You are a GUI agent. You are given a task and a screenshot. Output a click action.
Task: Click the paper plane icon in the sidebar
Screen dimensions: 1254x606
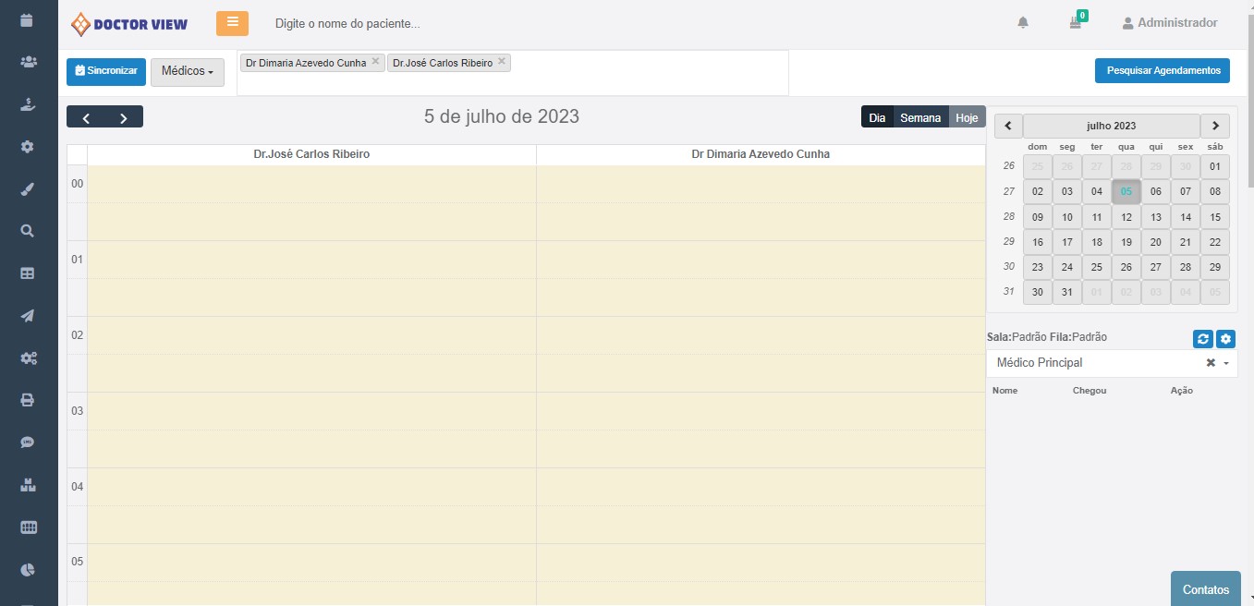[28, 316]
